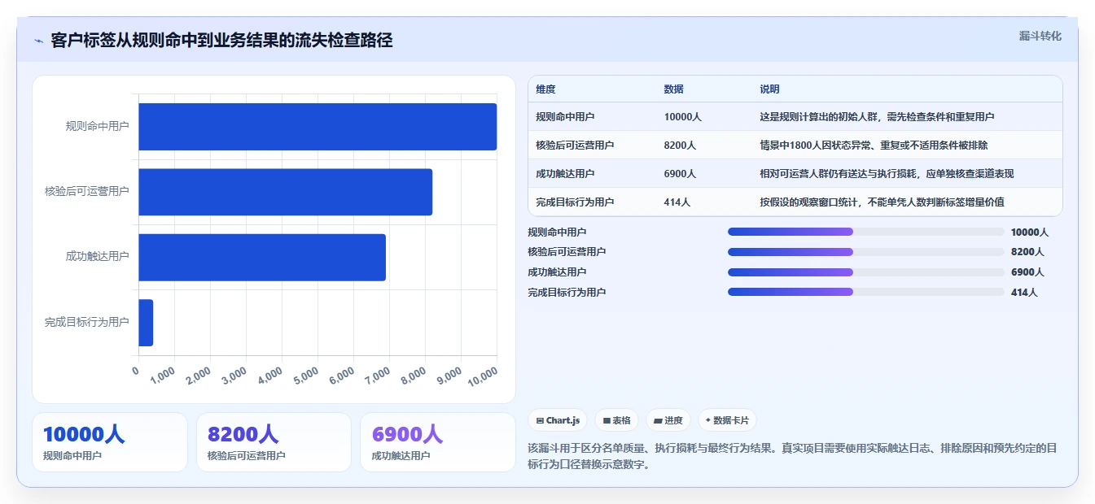Click the card title 客户标签从规则命中到业务结果的流失检查路径

(221, 41)
